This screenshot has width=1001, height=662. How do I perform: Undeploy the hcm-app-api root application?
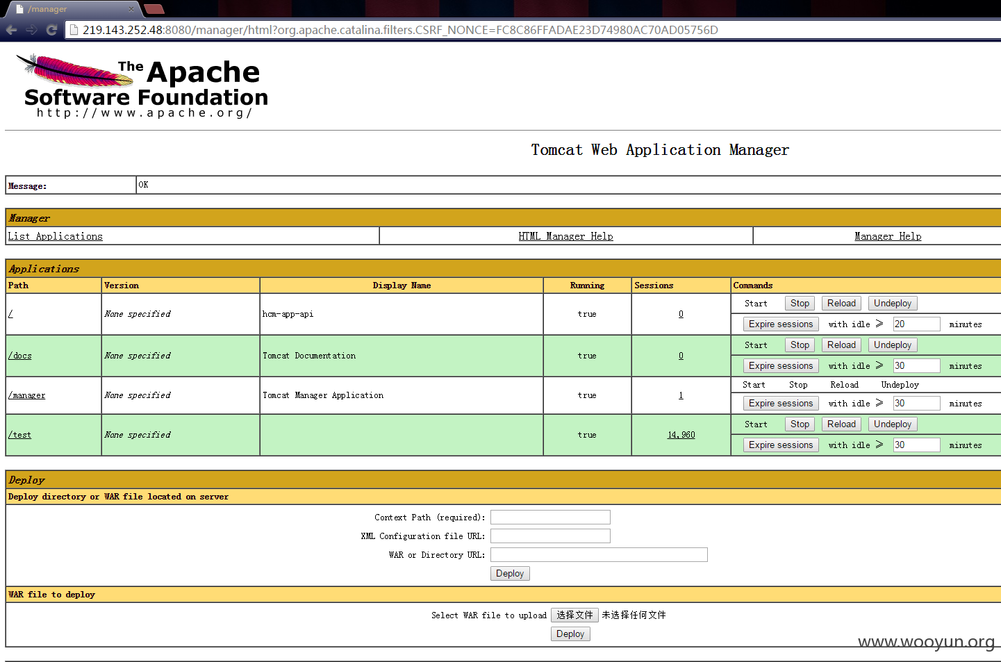click(893, 304)
